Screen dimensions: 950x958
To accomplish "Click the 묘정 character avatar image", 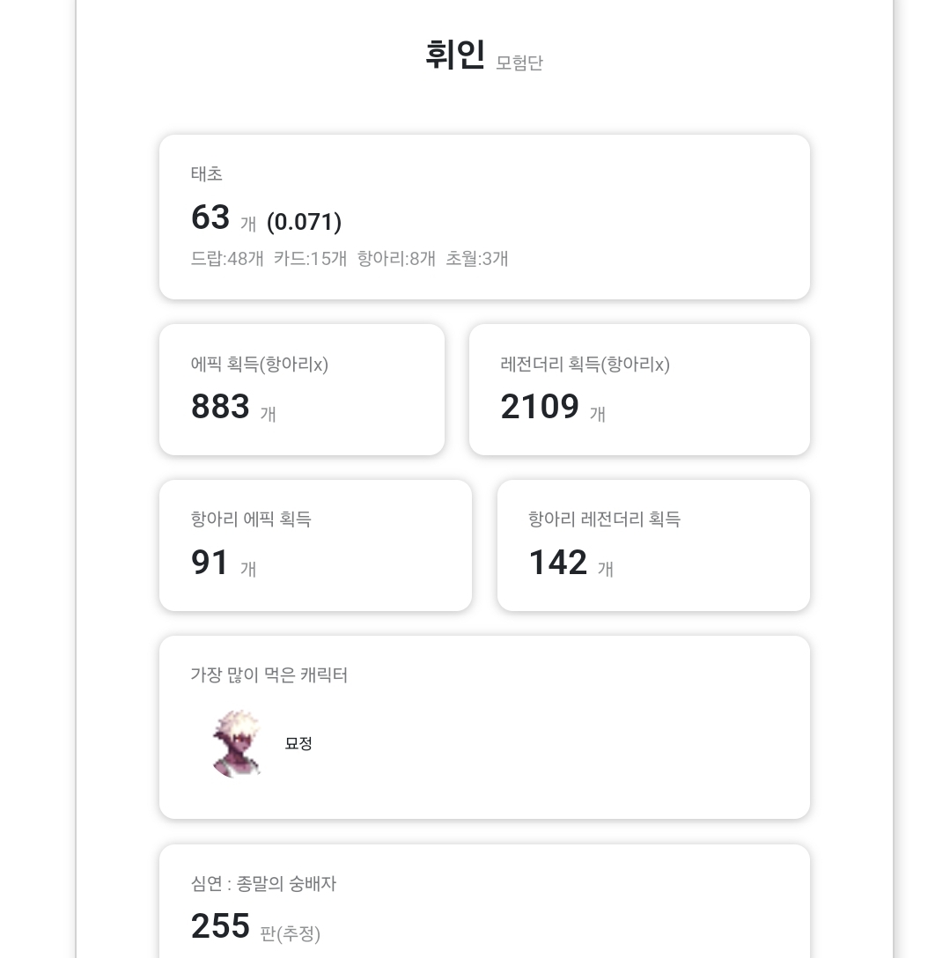I will [x=238, y=744].
